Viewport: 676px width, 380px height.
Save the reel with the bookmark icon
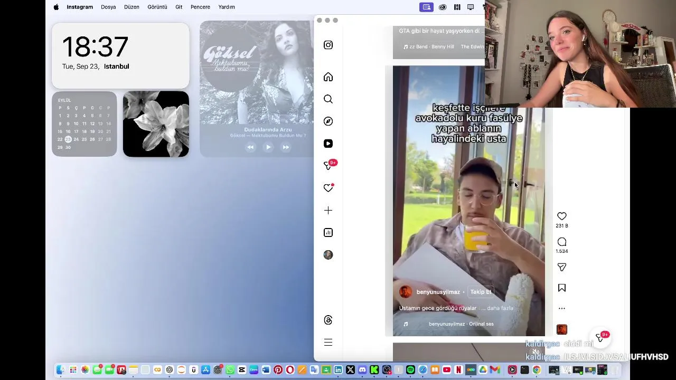(x=562, y=288)
